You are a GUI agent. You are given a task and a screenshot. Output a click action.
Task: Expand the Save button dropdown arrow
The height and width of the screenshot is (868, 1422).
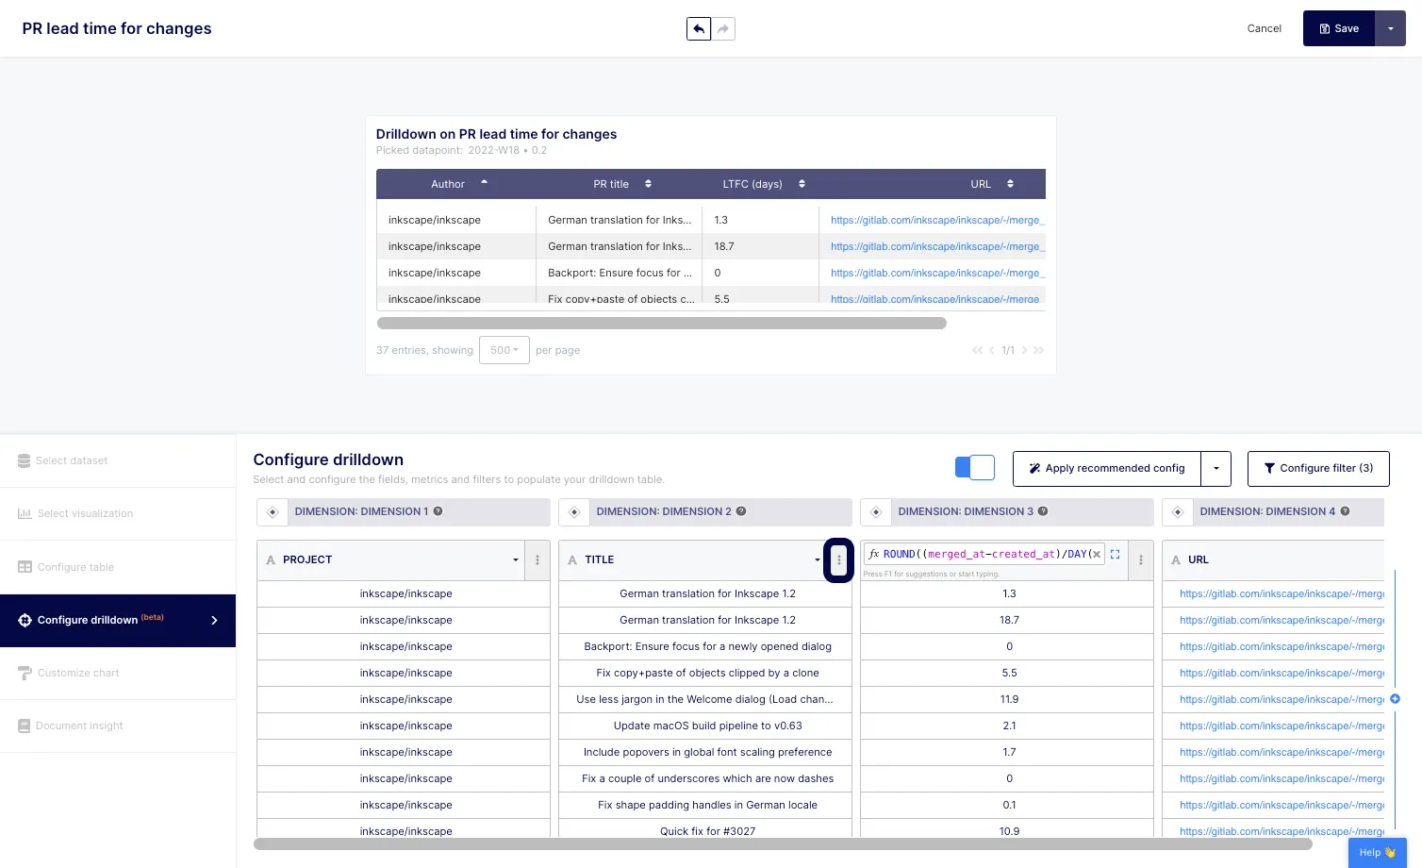click(x=1391, y=28)
